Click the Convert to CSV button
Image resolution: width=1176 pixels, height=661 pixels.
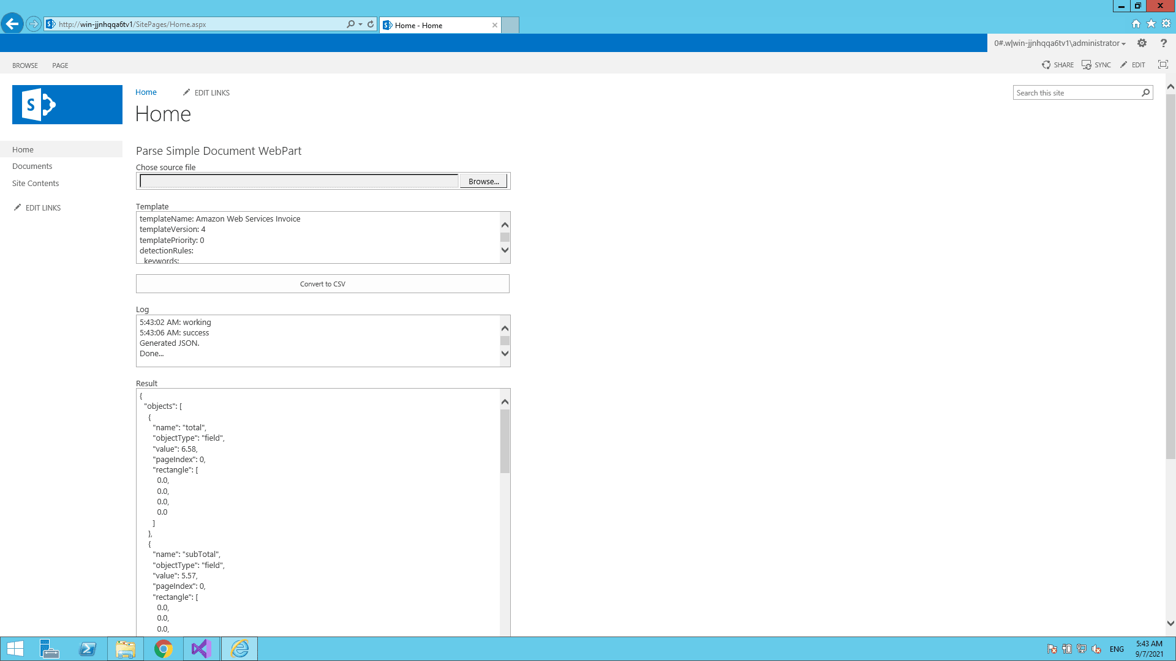(x=322, y=284)
